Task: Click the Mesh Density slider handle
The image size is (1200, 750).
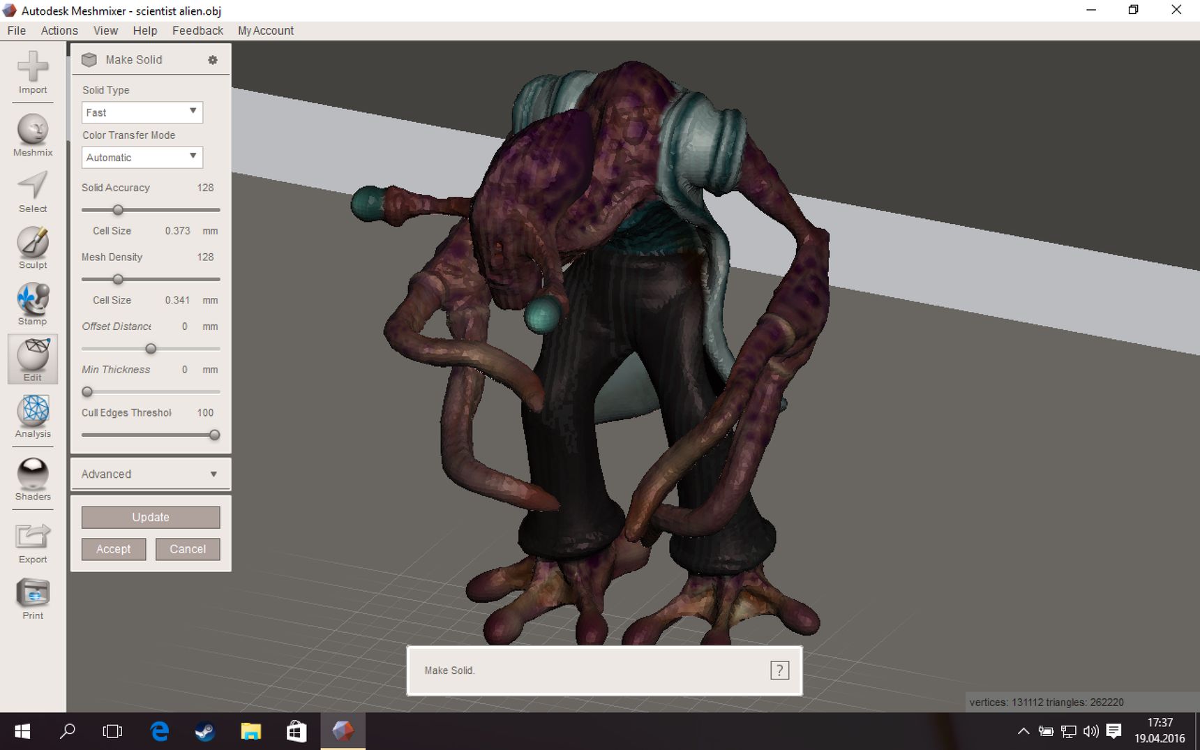Action: coord(118,279)
